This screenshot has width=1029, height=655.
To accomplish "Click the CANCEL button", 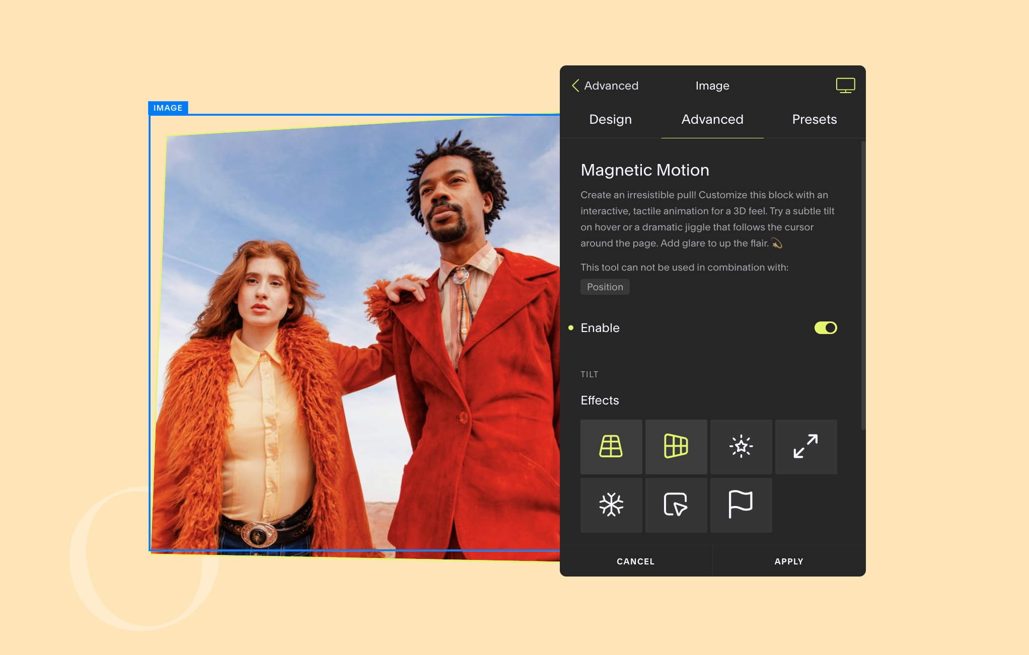I will (x=635, y=561).
